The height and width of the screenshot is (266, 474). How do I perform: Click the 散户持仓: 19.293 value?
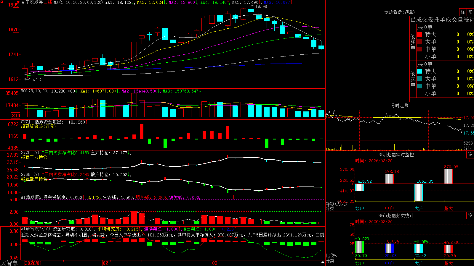click(109, 175)
